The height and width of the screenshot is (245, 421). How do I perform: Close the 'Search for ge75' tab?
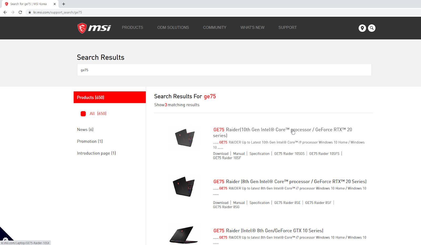(x=55, y=4)
